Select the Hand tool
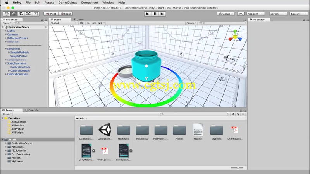 [7, 14]
